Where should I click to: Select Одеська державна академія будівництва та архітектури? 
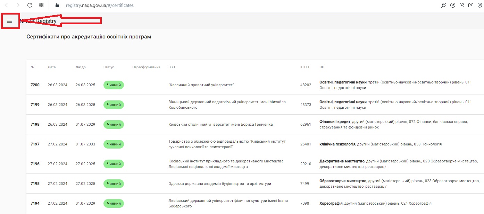coord(220,184)
